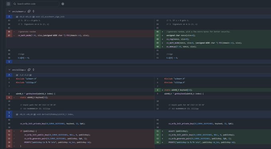Click right line number 8 in zilliqa.c
The image size is (271, 149).
(157, 90)
